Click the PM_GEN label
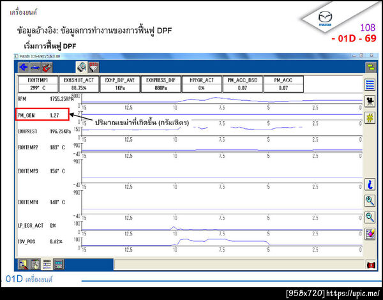This screenshot has width=383, height=300. tap(26, 116)
